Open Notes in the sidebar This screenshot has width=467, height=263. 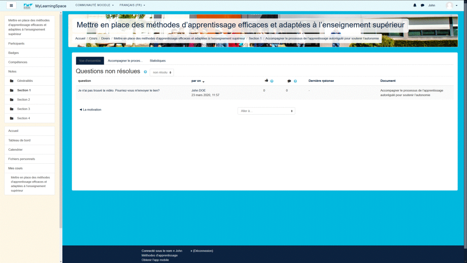[x=30, y=72]
